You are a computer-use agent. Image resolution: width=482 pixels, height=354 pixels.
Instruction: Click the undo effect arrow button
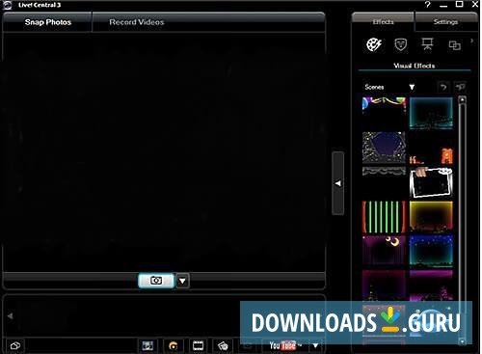pyautogui.click(x=443, y=87)
